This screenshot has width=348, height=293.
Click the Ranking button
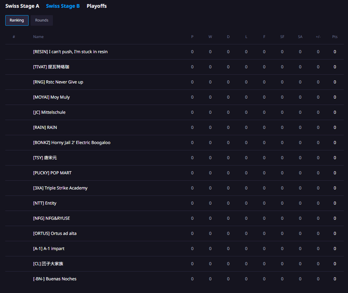(x=17, y=20)
